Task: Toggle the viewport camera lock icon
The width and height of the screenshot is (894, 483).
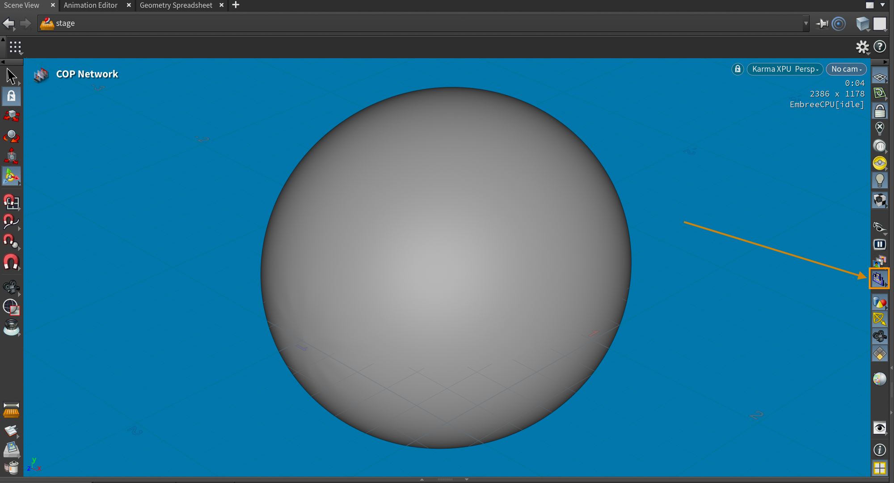Action: pos(738,69)
